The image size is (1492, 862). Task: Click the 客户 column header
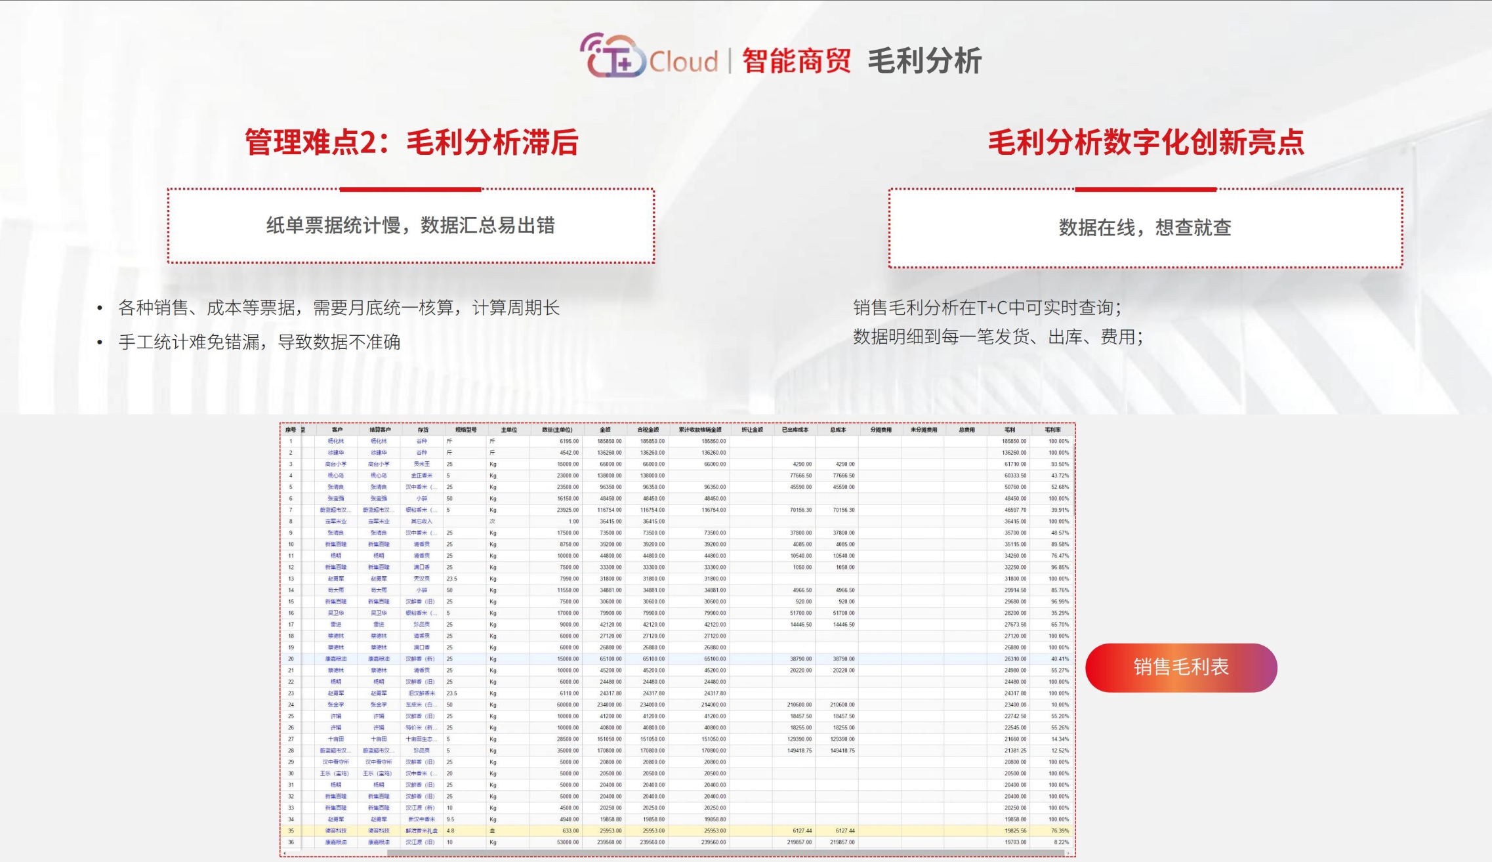coord(337,430)
